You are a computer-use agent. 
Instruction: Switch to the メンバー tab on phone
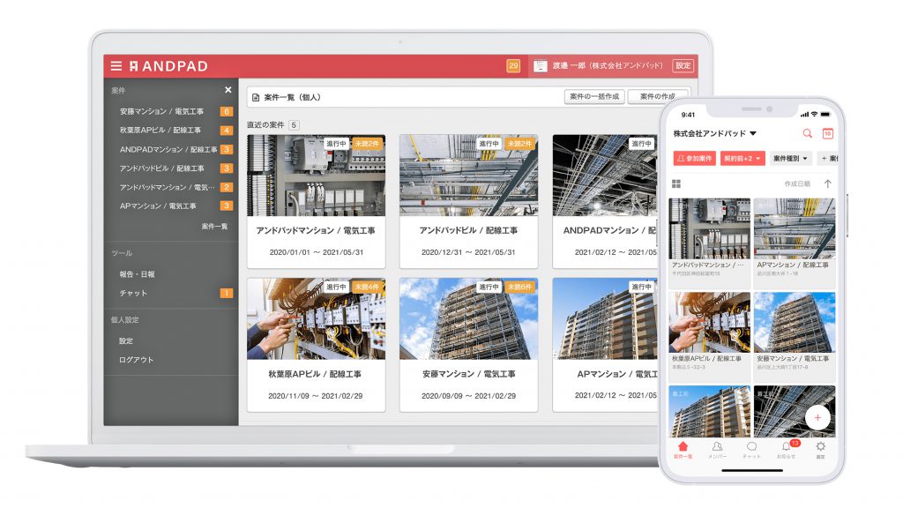tap(717, 449)
